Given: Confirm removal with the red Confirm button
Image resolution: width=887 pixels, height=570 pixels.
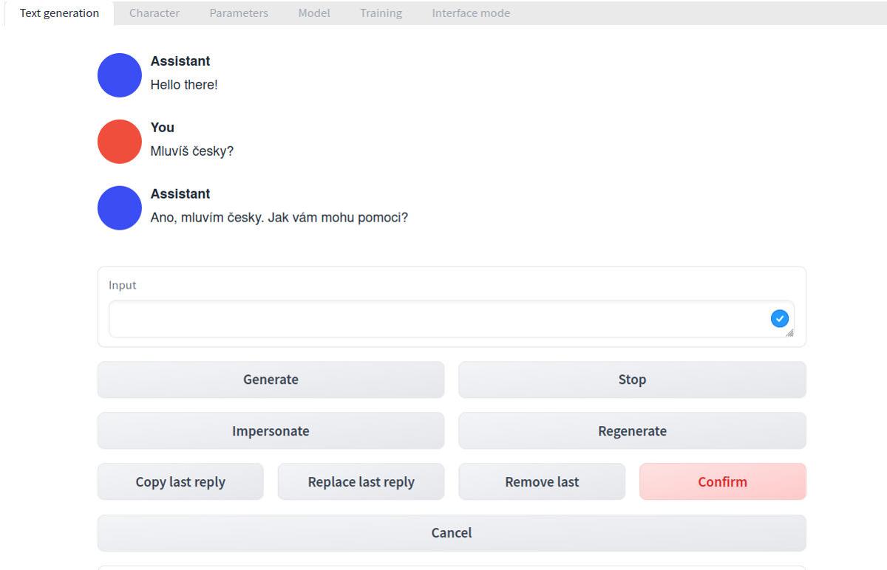Looking at the screenshot, I should tap(722, 482).
